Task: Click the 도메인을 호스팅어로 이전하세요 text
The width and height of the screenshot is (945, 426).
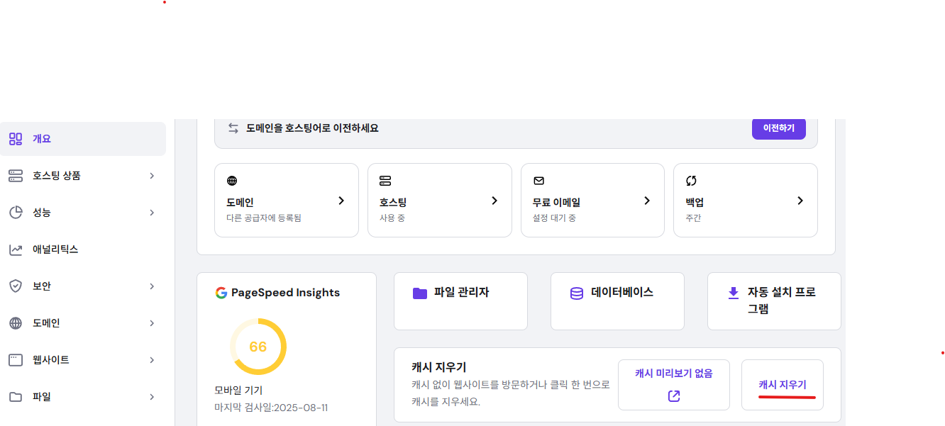Action: coord(312,128)
